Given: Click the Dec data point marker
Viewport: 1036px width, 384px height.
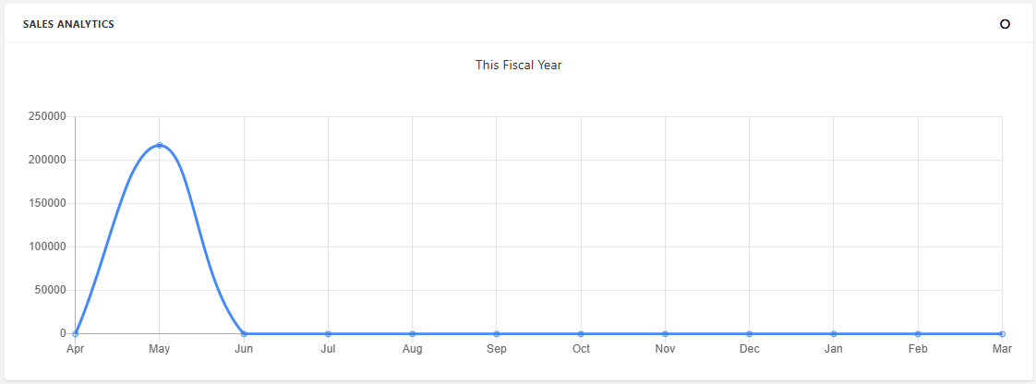Looking at the screenshot, I should pos(750,333).
